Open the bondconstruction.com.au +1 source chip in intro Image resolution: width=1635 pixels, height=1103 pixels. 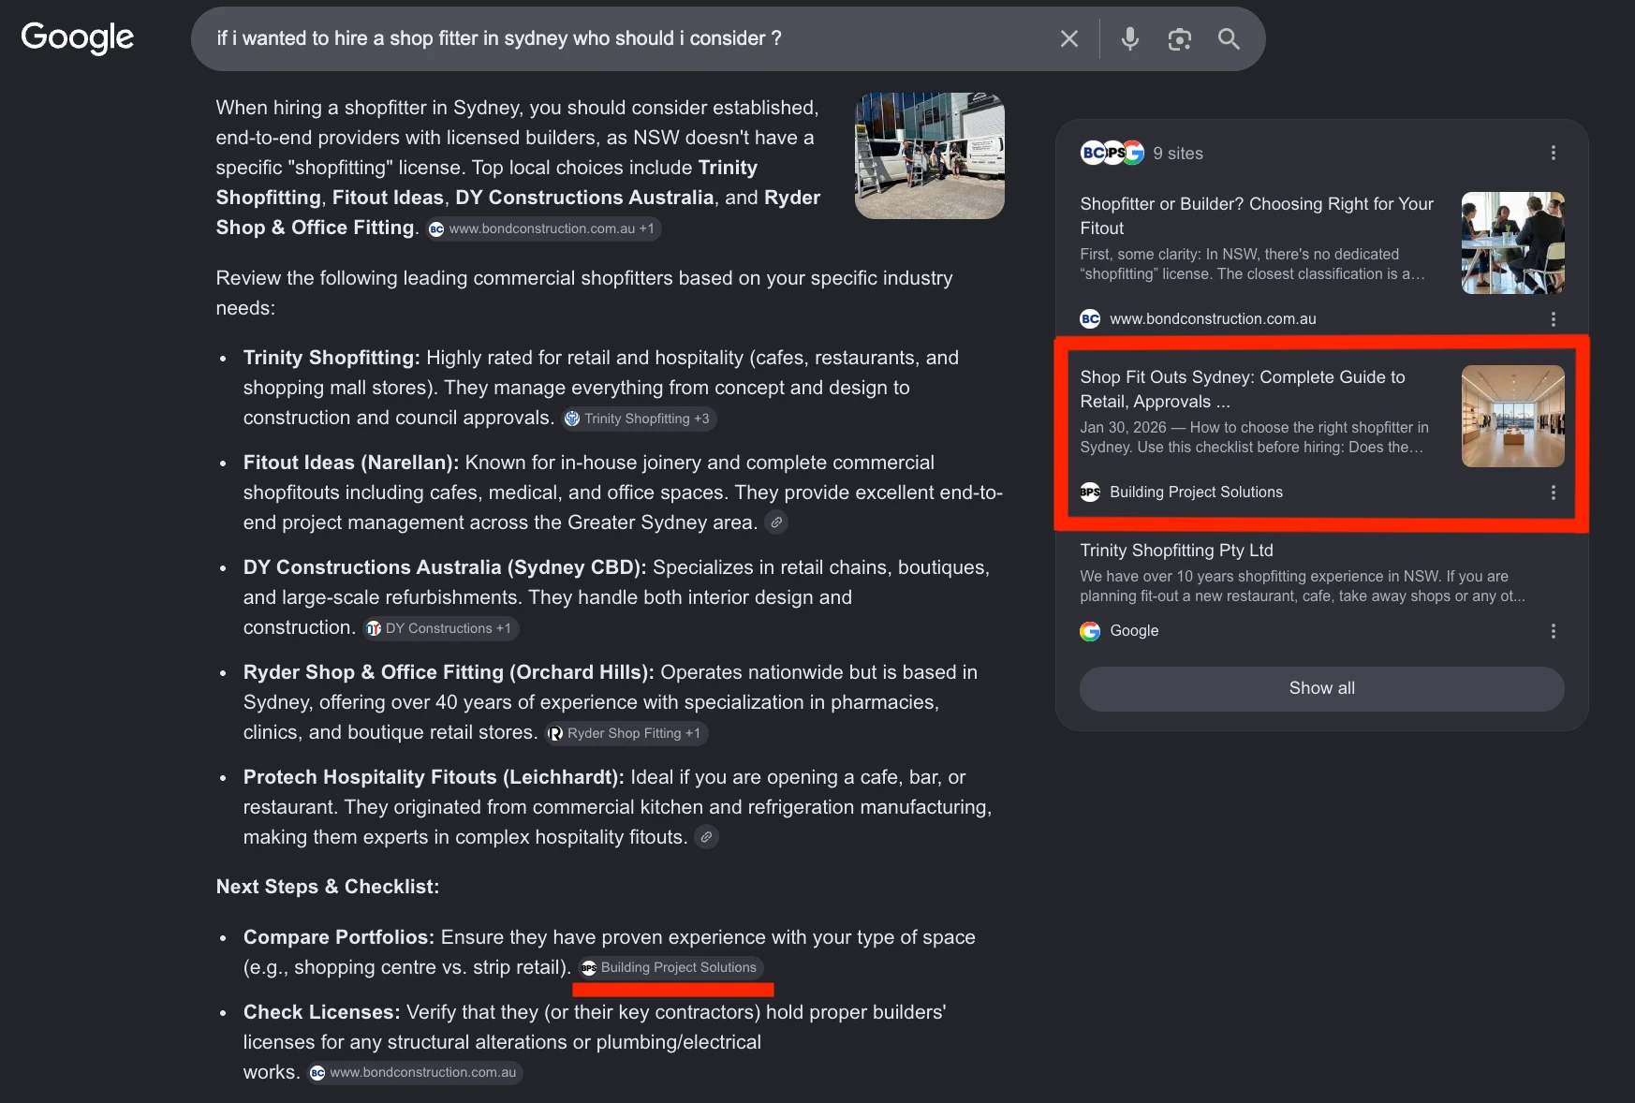[x=544, y=228]
